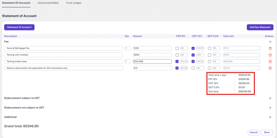Add row to Disbursement not subject to HST
This screenshot has height=138, width=277.
(270, 108)
